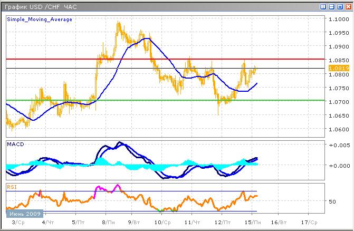Viewport: 354px width, 231px height.
Task: Select the 17/Ср date on time axis
Action: pos(308,223)
